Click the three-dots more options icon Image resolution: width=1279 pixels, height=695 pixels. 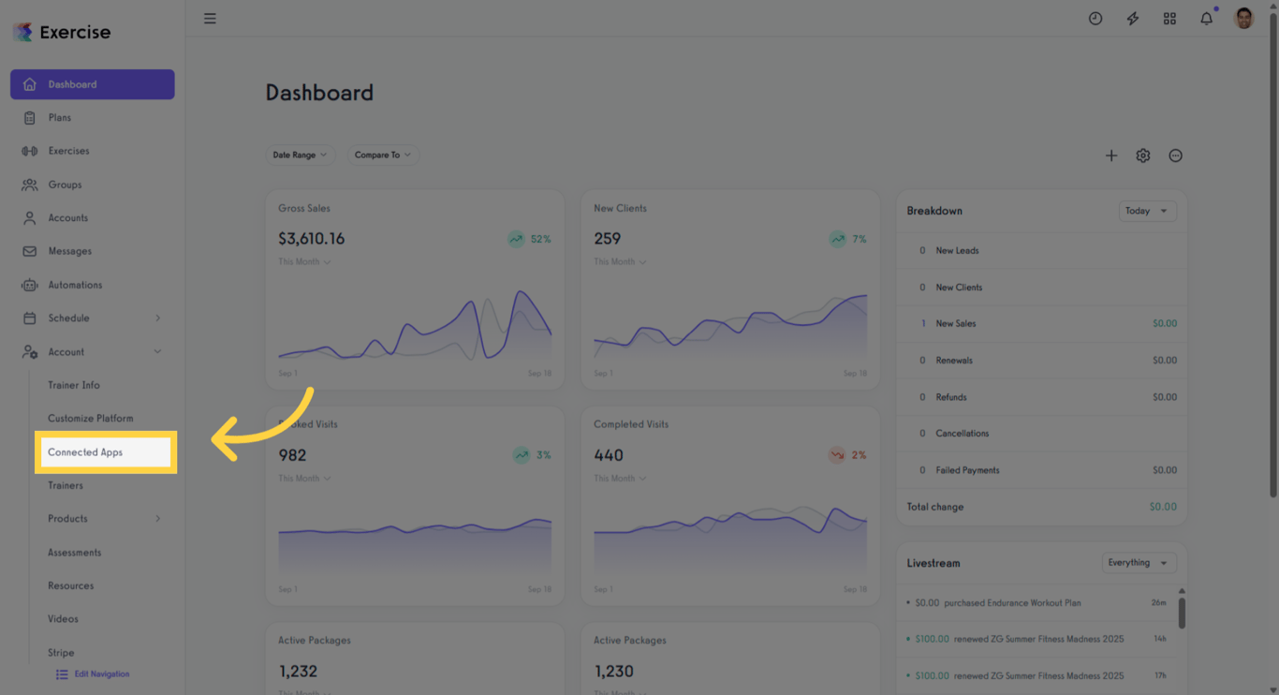pyautogui.click(x=1176, y=155)
